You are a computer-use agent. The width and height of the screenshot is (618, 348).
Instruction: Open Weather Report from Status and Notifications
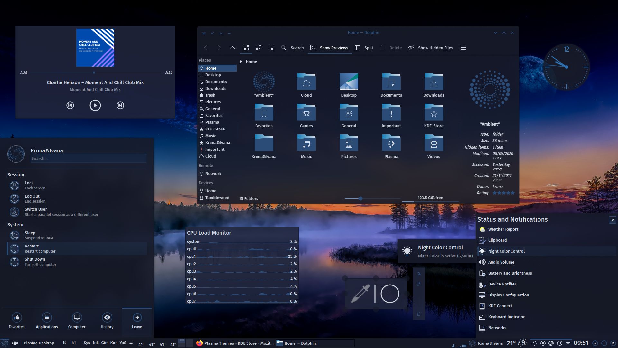coord(502,229)
